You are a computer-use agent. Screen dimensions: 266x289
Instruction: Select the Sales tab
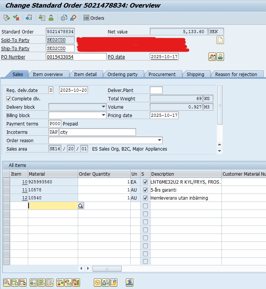[18, 74]
